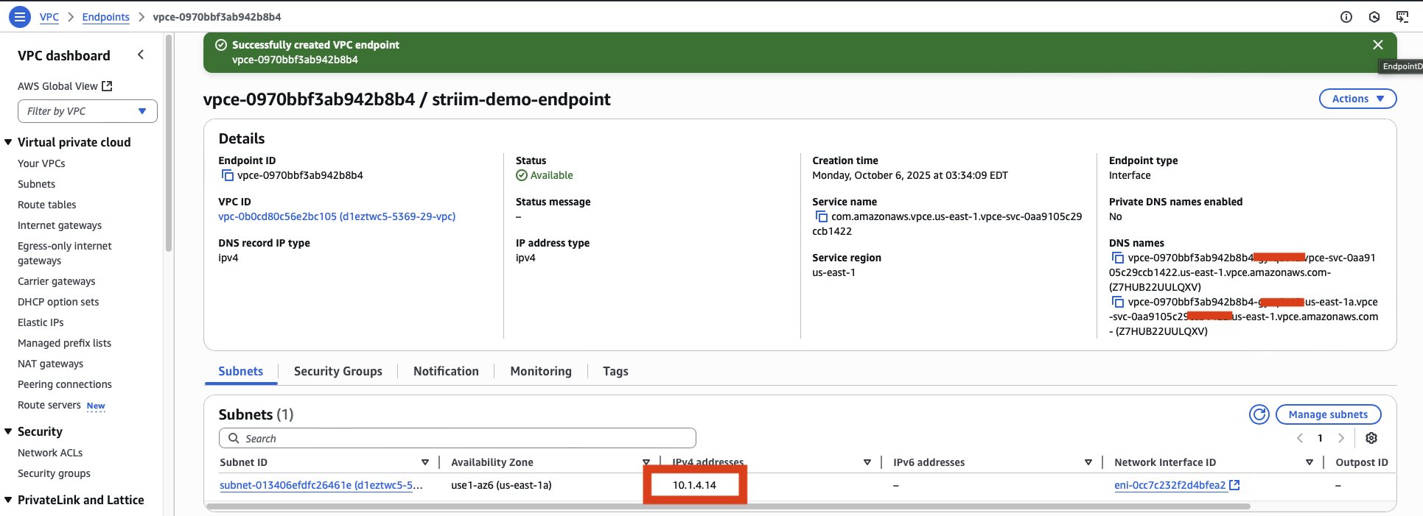Copy the Service name icon

pos(821,217)
